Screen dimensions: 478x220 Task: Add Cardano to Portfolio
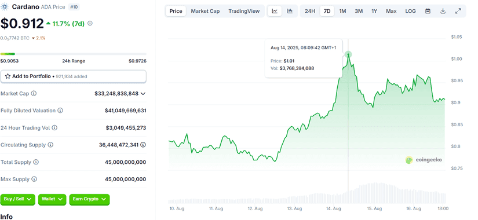coord(73,76)
